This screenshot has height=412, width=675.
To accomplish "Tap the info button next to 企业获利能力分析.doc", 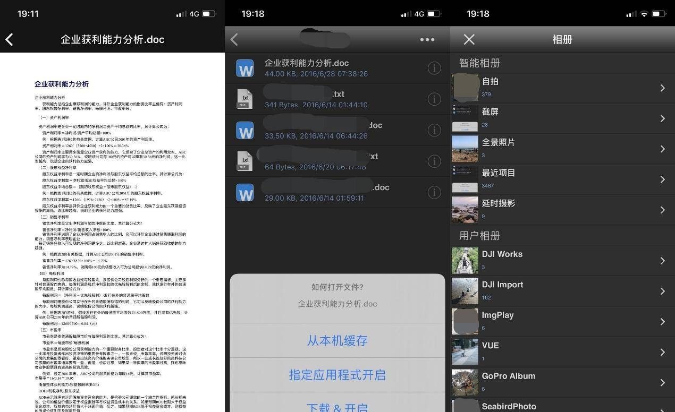I will coord(434,68).
